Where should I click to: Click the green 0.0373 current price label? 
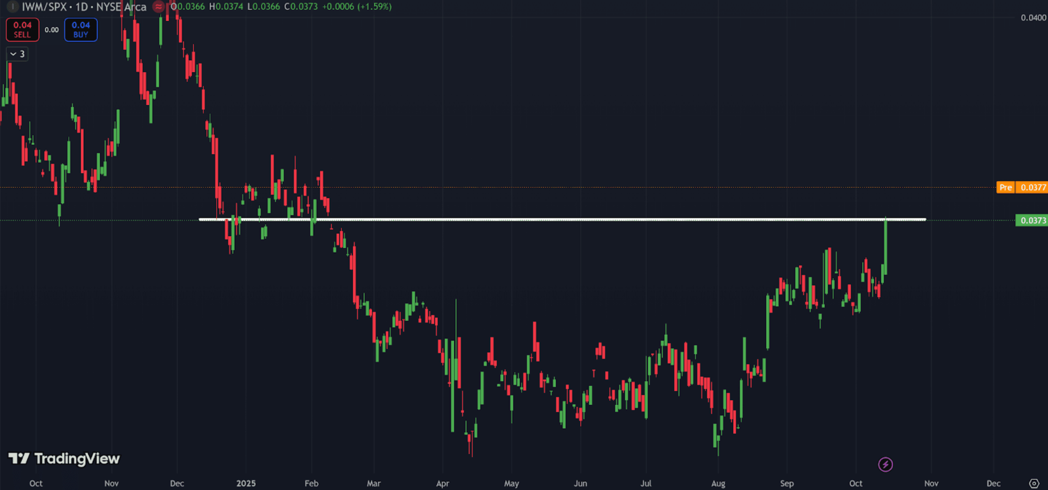(1031, 220)
